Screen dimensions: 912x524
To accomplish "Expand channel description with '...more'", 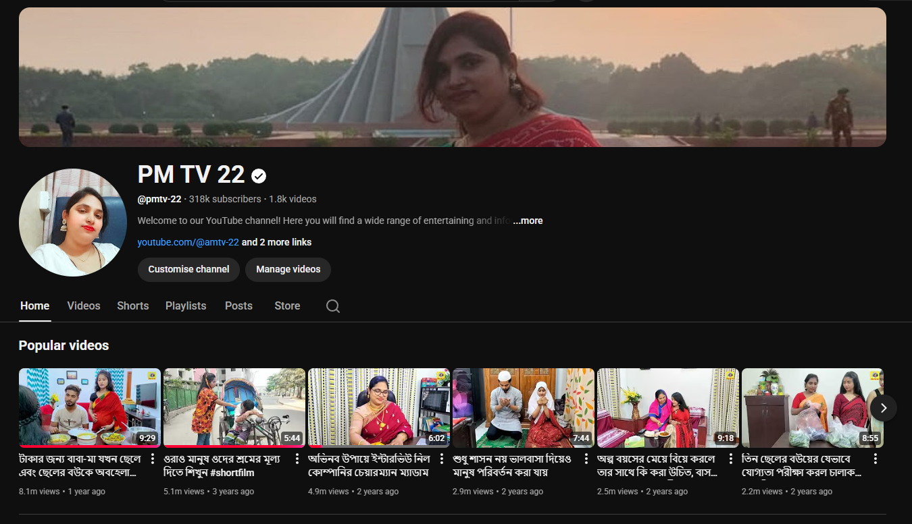I will click(x=528, y=221).
